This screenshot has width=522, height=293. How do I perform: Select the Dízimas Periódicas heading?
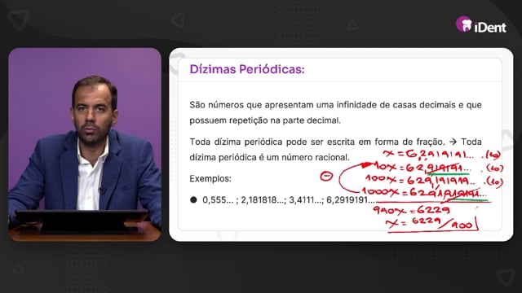pos(247,69)
